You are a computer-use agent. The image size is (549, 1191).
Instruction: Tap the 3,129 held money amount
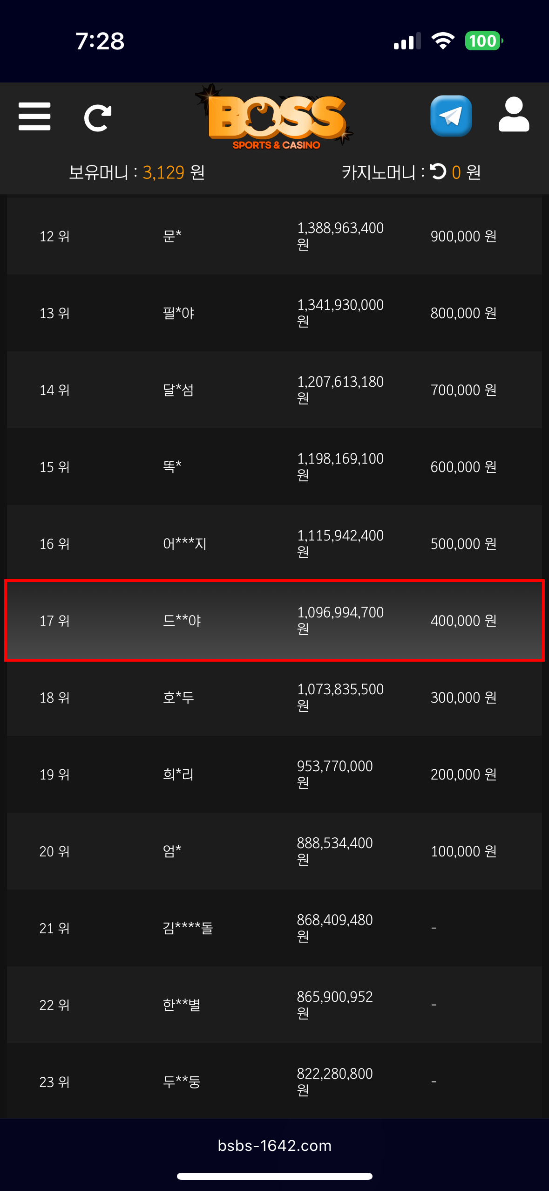[163, 172]
